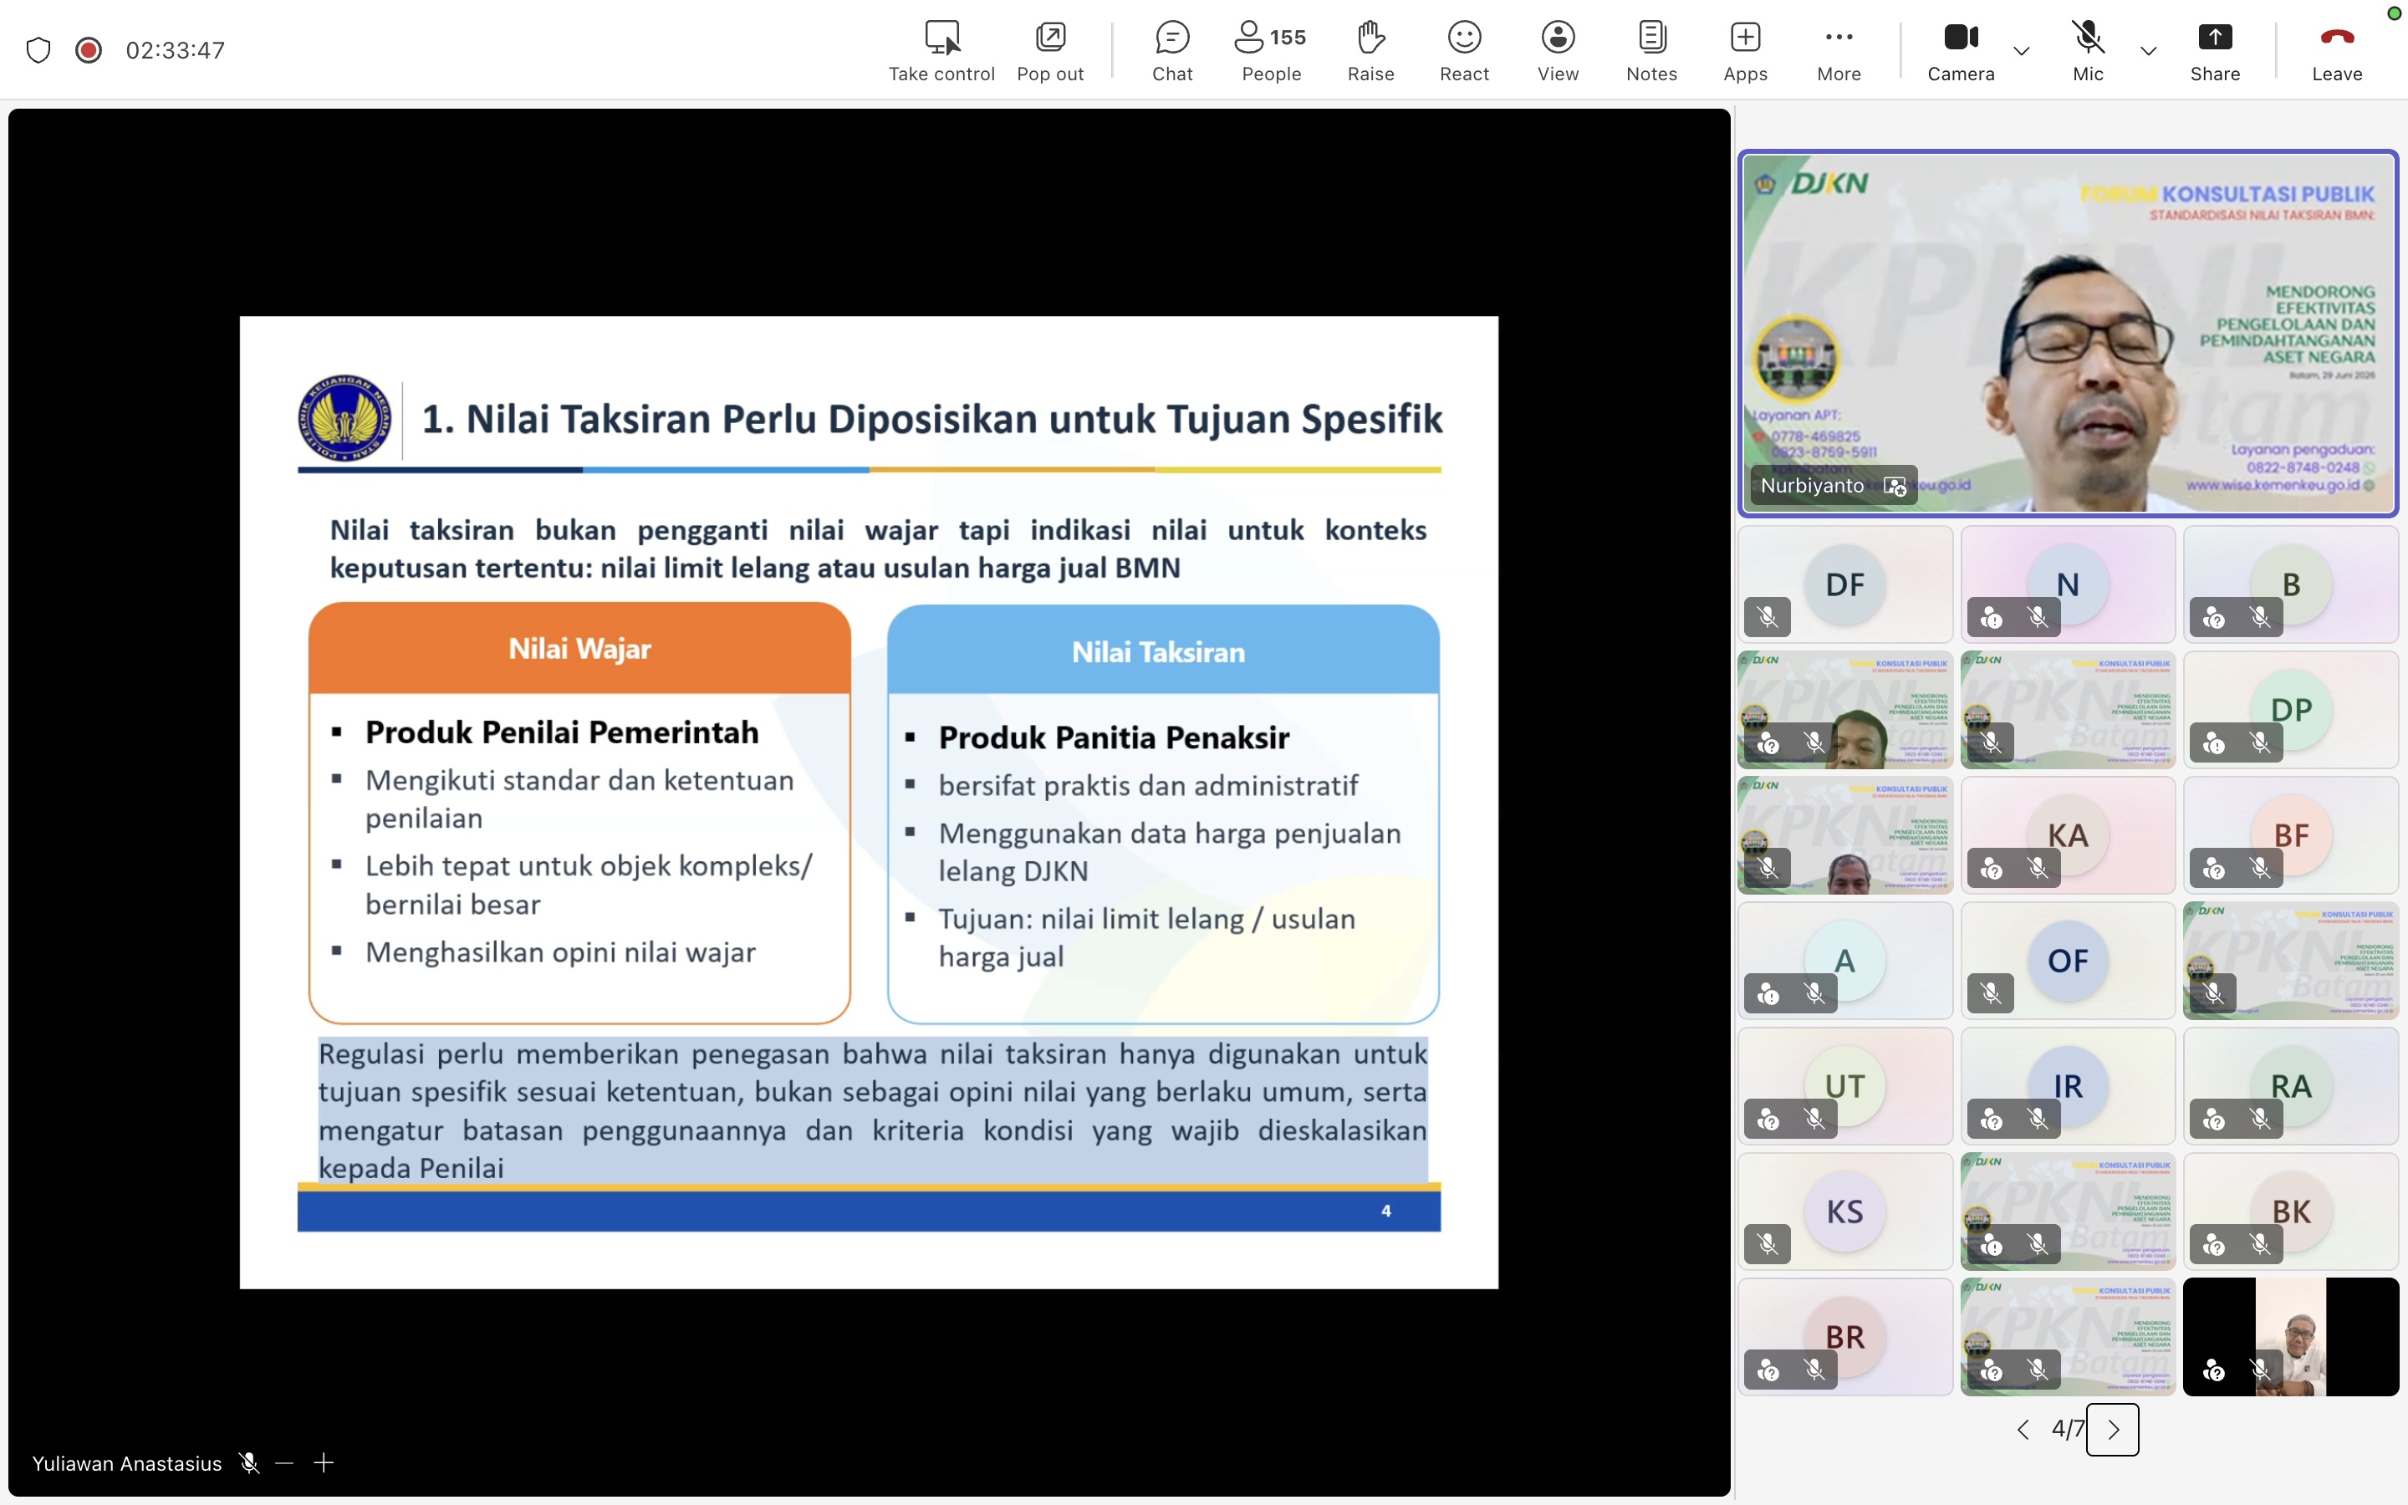Click the orange Nilai Wajar header
2408x1505 pixels.
[x=579, y=648]
